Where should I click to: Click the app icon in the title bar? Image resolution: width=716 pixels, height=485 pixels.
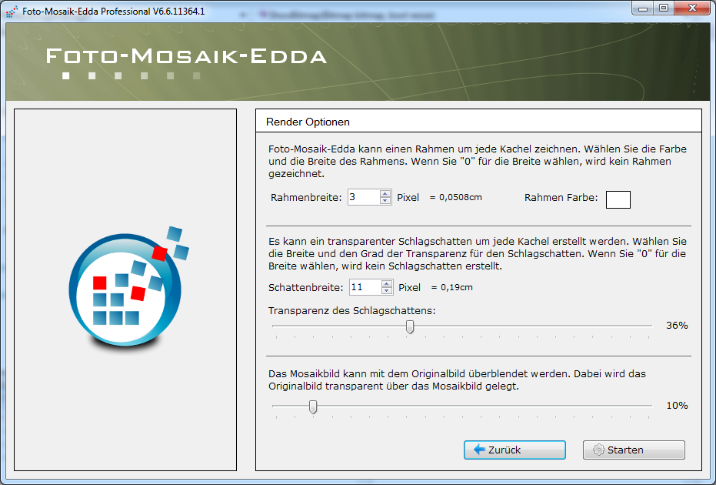coord(13,11)
